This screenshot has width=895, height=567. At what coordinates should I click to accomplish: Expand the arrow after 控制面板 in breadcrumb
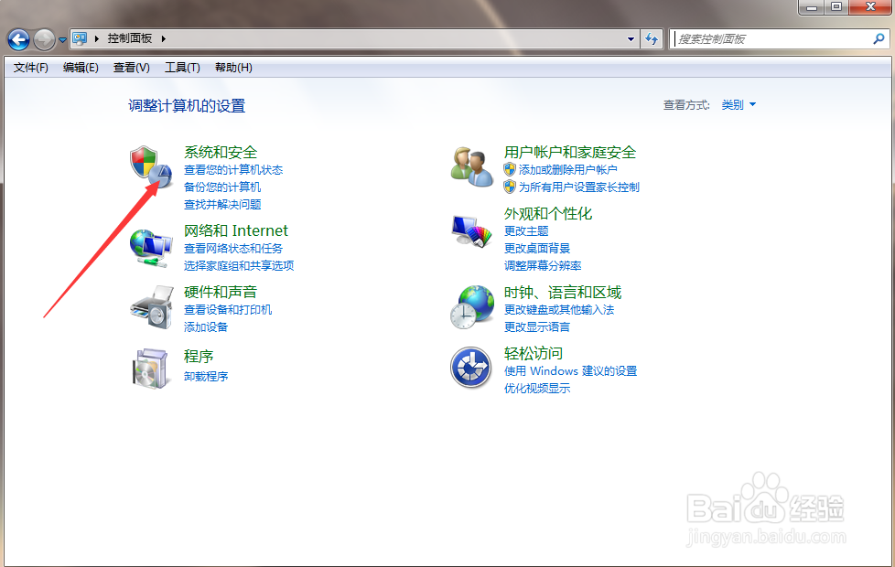(163, 38)
